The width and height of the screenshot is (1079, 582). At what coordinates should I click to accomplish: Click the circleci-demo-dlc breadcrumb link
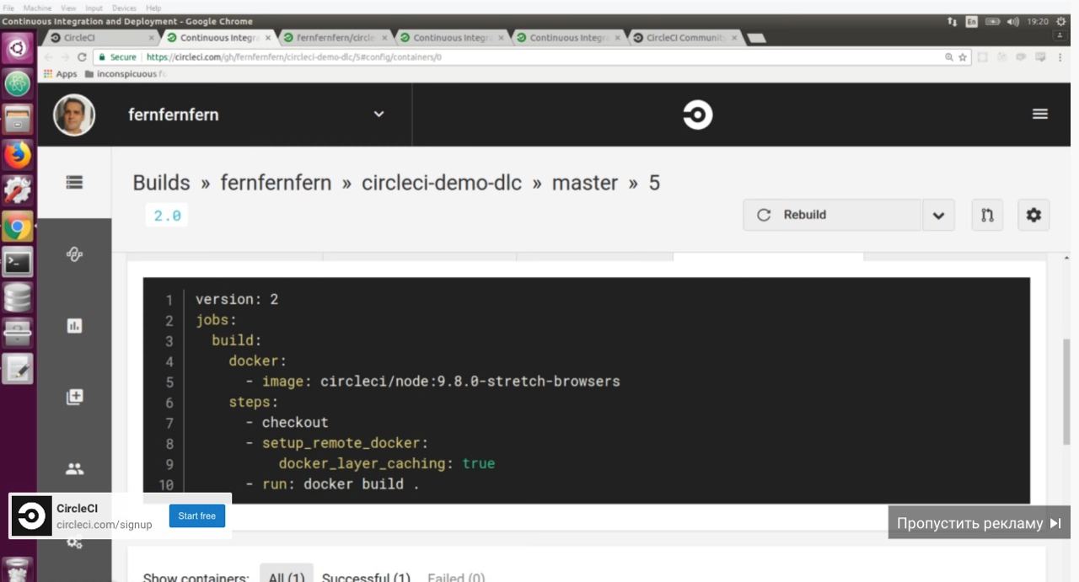[x=442, y=183]
